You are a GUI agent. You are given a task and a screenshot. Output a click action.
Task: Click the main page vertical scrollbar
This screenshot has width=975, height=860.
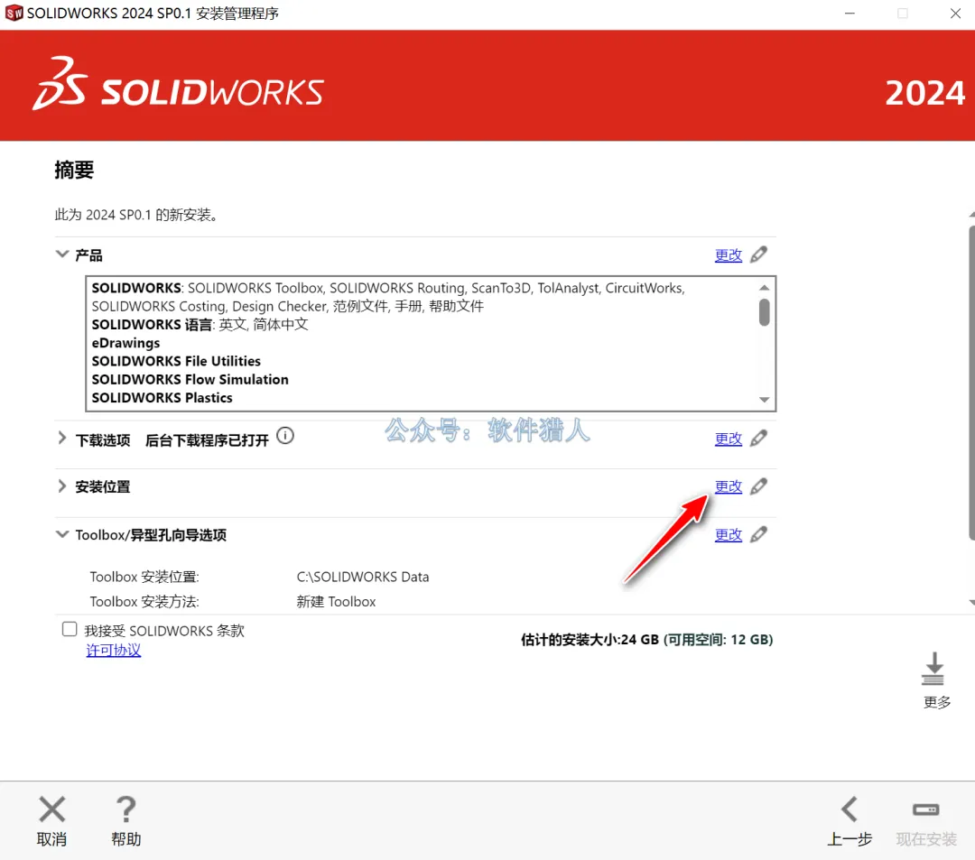[x=971, y=382]
